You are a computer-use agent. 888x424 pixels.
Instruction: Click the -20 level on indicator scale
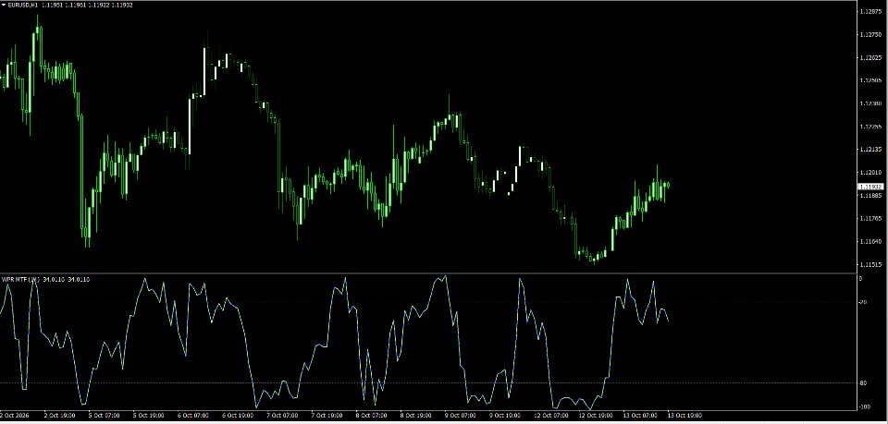pos(862,302)
